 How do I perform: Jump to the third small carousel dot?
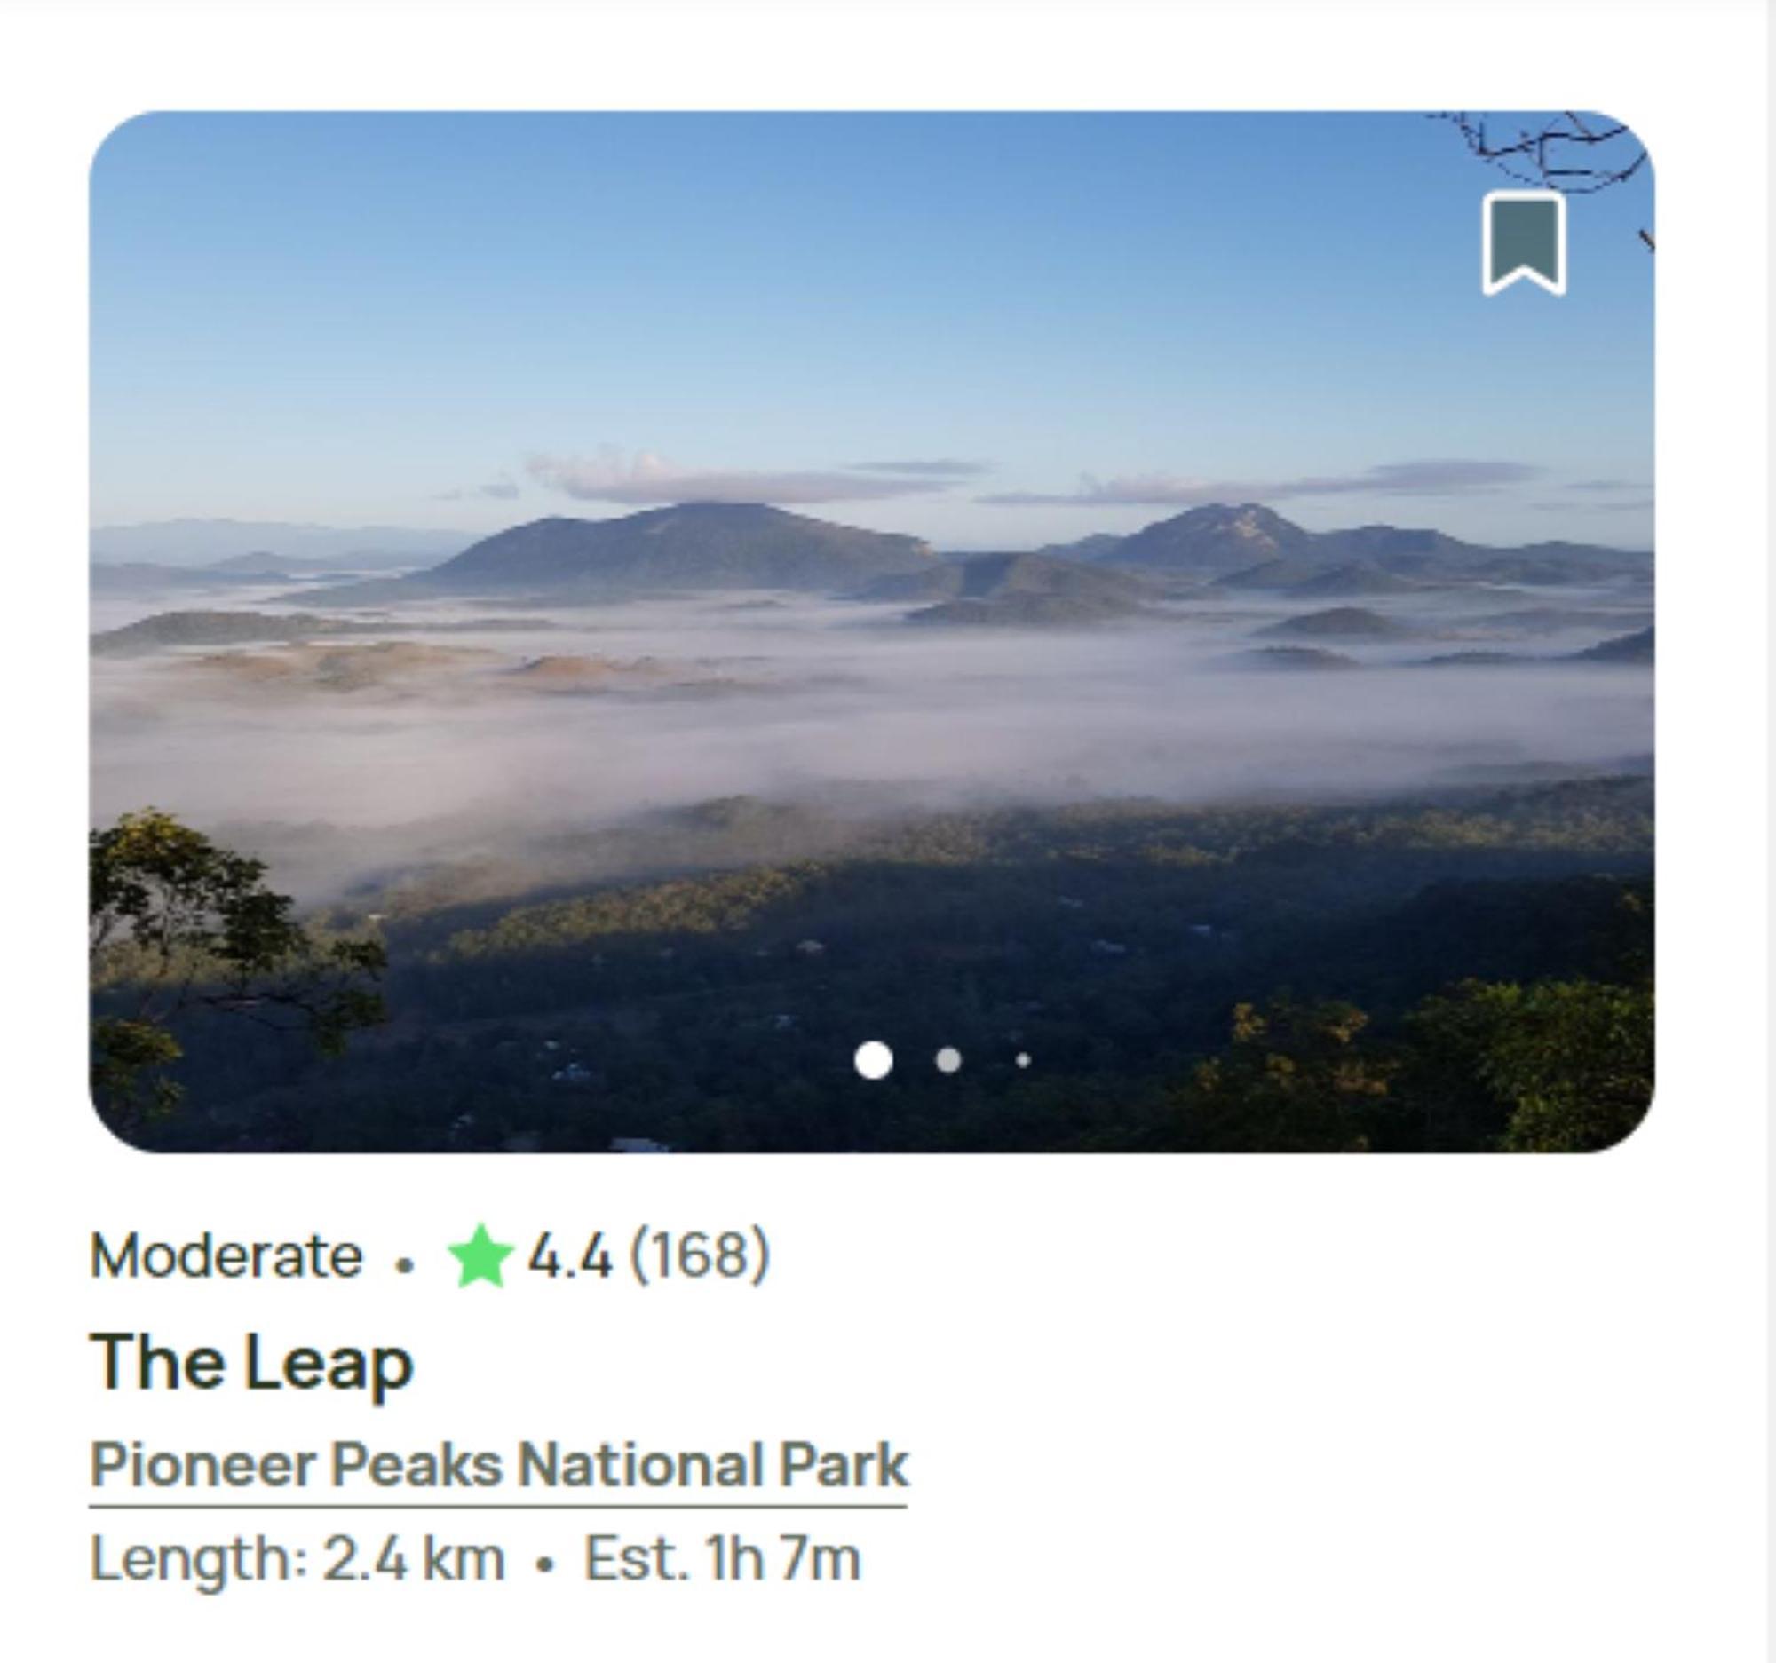tap(1023, 1060)
